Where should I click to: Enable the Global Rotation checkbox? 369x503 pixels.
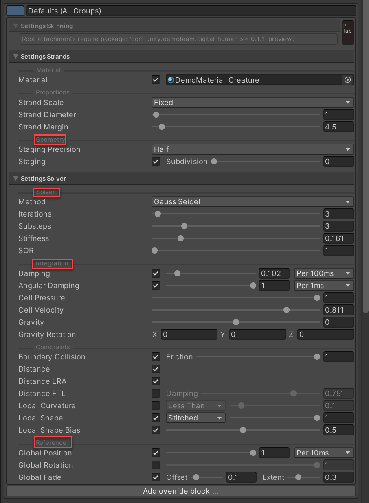coord(156,465)
